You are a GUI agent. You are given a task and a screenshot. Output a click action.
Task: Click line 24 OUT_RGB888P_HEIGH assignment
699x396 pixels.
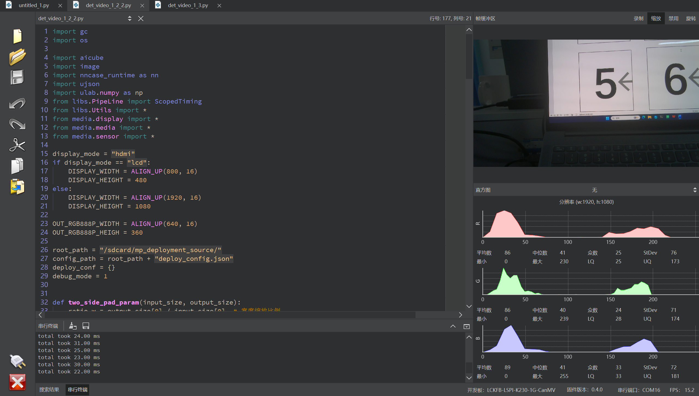(x=98, y=232)
